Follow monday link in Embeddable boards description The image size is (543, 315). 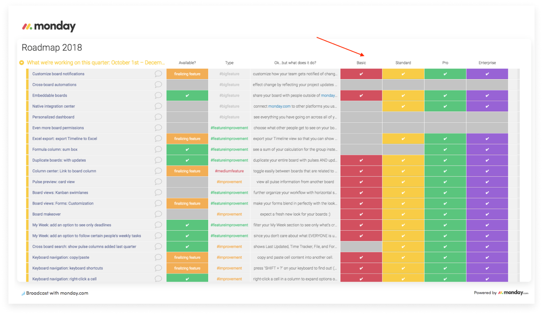tap(329, 95)
